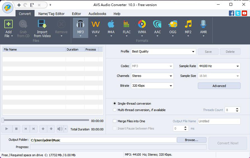Open the AVS application logo menu
The image size is (250, 158).
pos(7,7)
